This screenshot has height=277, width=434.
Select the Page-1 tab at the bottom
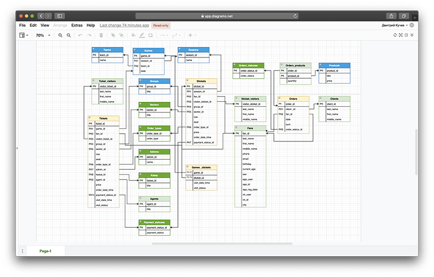[x=45, y=251]
